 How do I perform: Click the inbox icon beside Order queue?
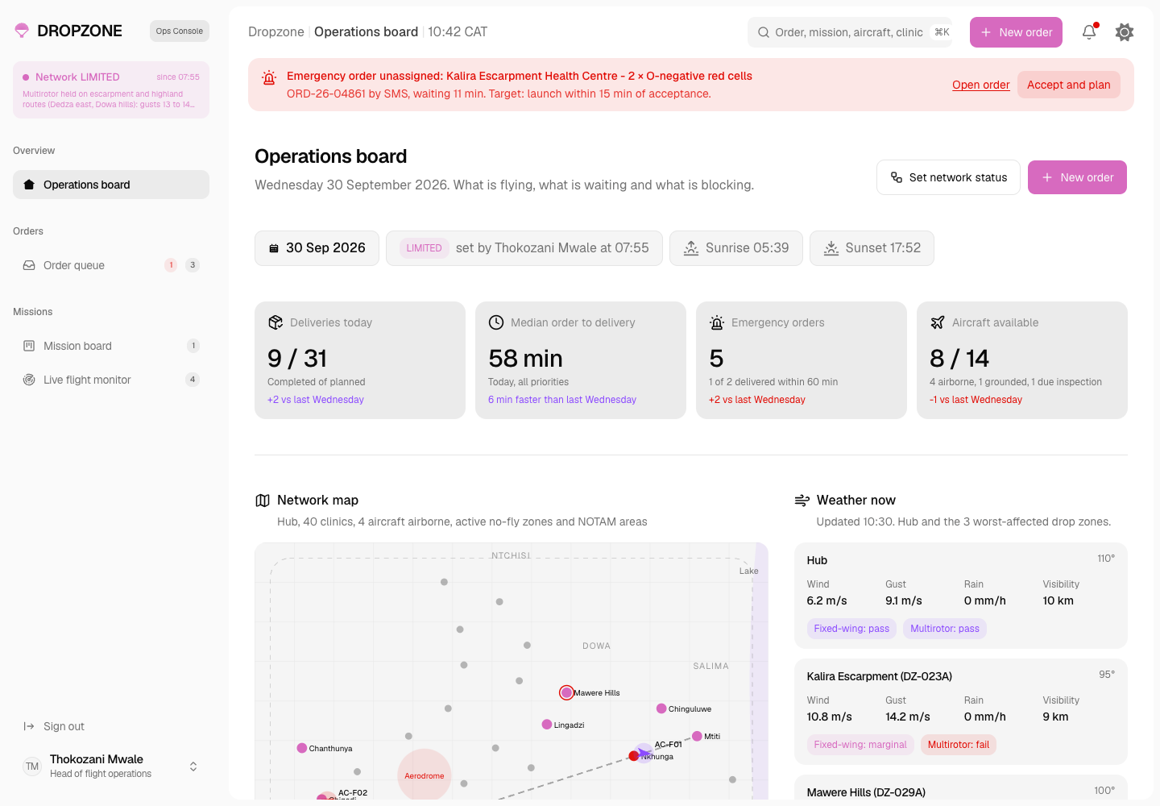coord(29,265)
